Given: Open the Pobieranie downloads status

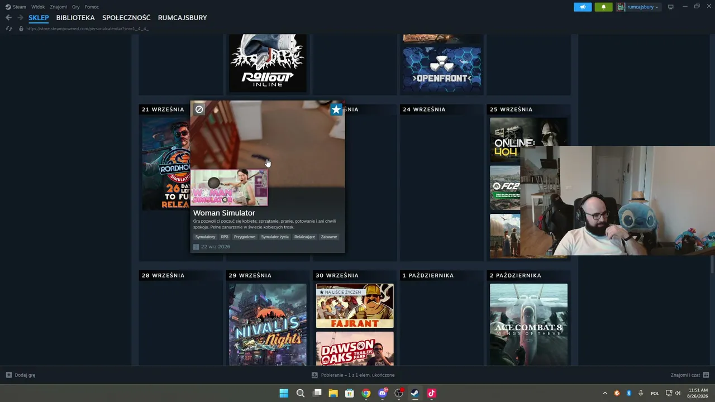Looking at the screenshot, I should pyautogui.click(x=353, y=375).
